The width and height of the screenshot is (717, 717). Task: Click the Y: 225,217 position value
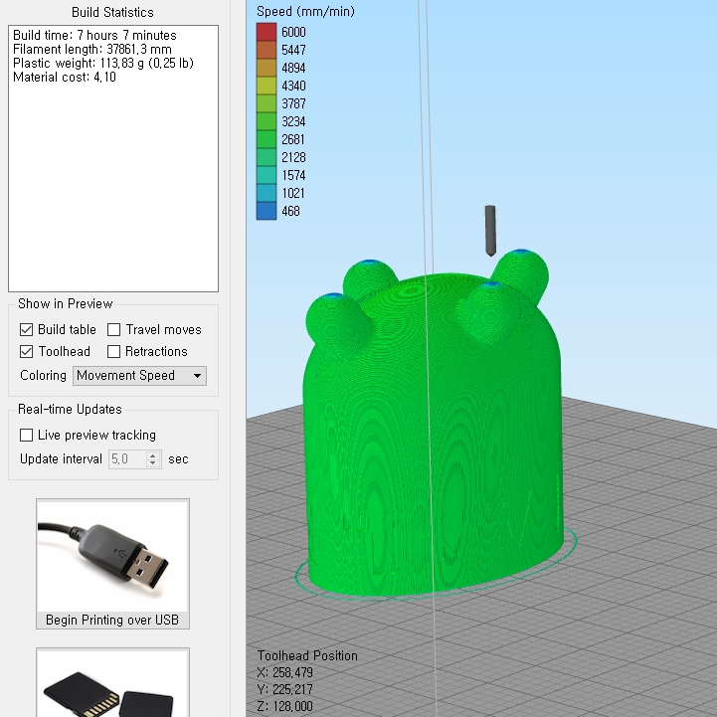[285, 689]
